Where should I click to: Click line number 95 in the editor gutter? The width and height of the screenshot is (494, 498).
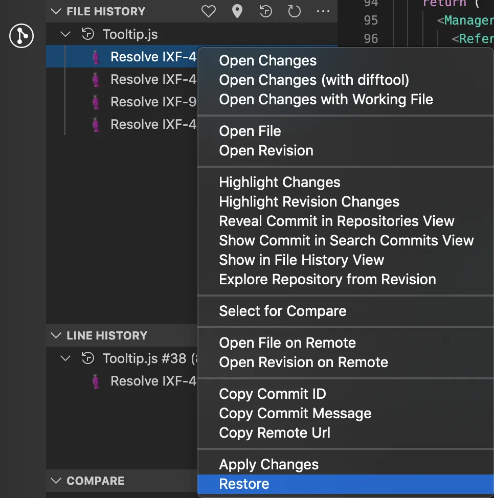370,20
